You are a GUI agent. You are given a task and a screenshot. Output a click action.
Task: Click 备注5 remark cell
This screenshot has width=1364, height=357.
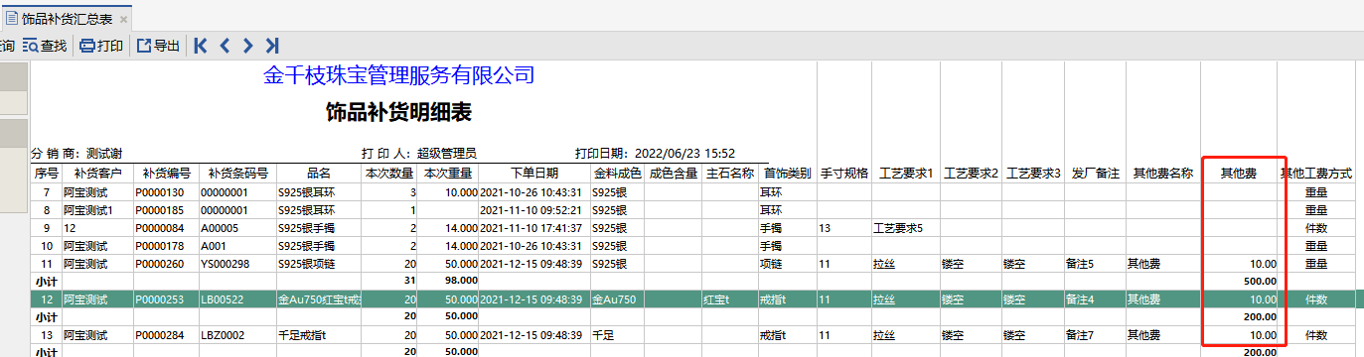point(1080,264)
